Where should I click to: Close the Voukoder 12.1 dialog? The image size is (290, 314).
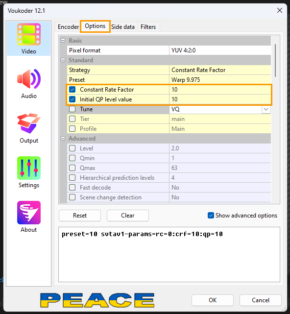[x=280, y=10]
